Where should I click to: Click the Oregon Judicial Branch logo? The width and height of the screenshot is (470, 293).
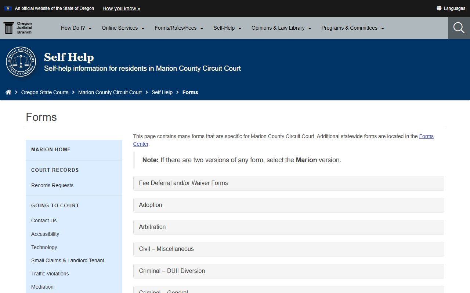pyautogui.click(x=18, y=28)
